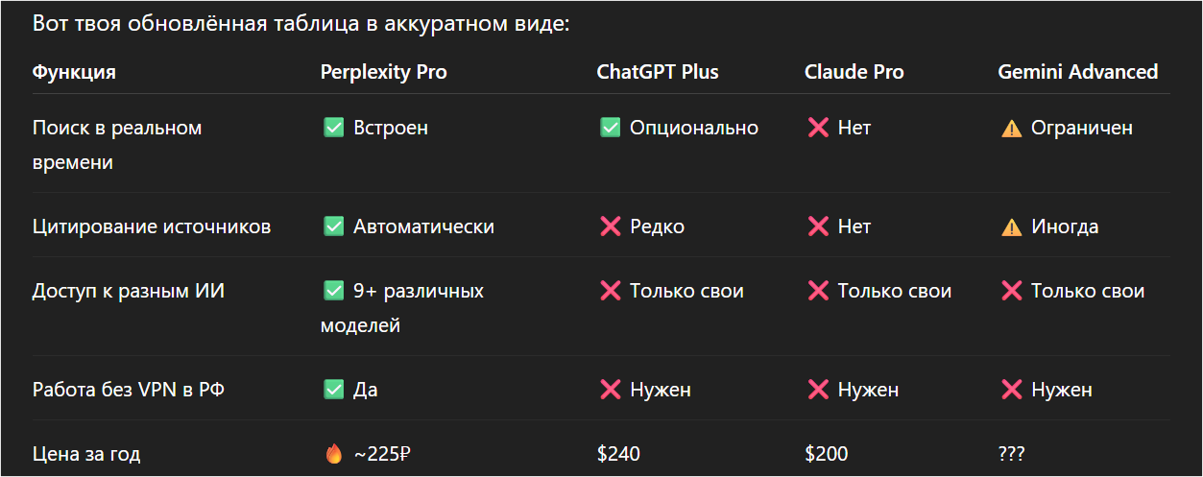Screen dimensions: 1203x477
Task: Click green checkmark beside 9+ различных моделей
Action: click(x=333, y=291)
